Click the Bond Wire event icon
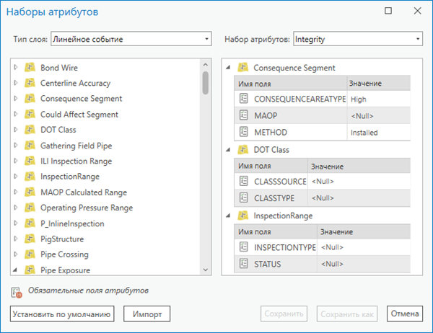433x333 pixels. coord(30,67)
